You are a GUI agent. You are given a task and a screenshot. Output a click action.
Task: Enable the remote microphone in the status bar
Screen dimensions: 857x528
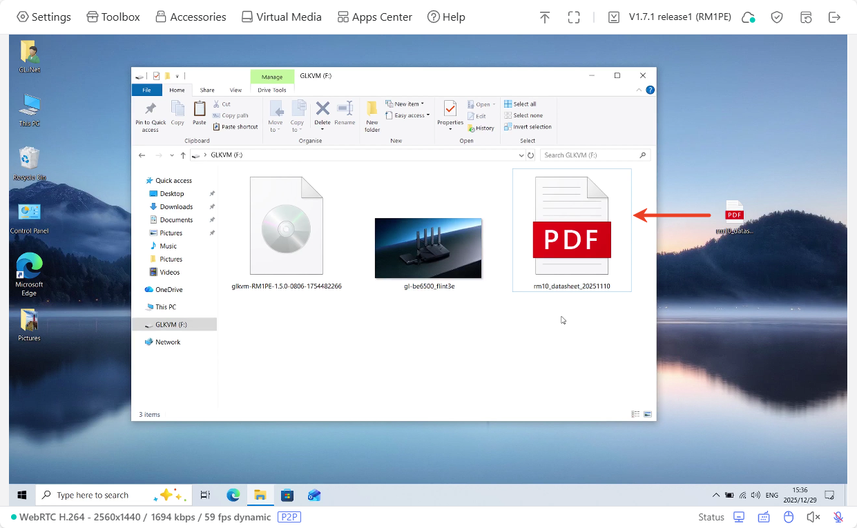tap(838, 516)
